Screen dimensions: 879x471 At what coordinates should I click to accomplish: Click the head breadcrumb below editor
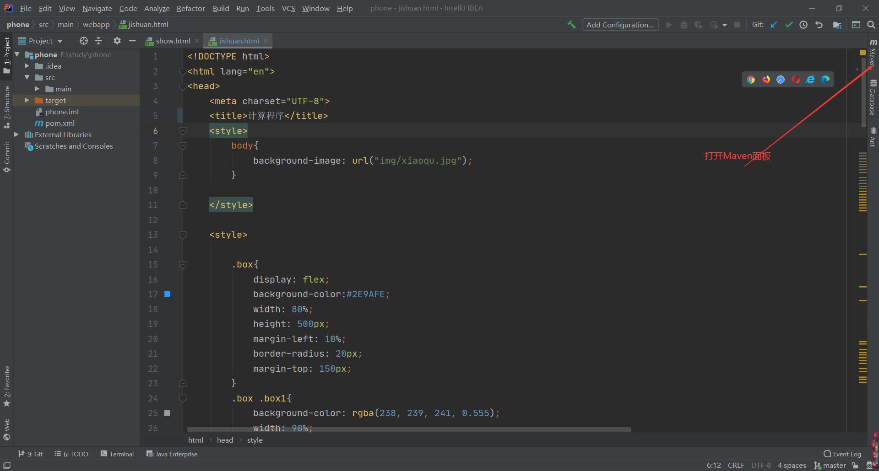225,440
